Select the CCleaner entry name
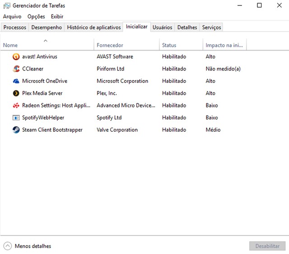This screenshot has width=289, height=254. pos(33,69)
